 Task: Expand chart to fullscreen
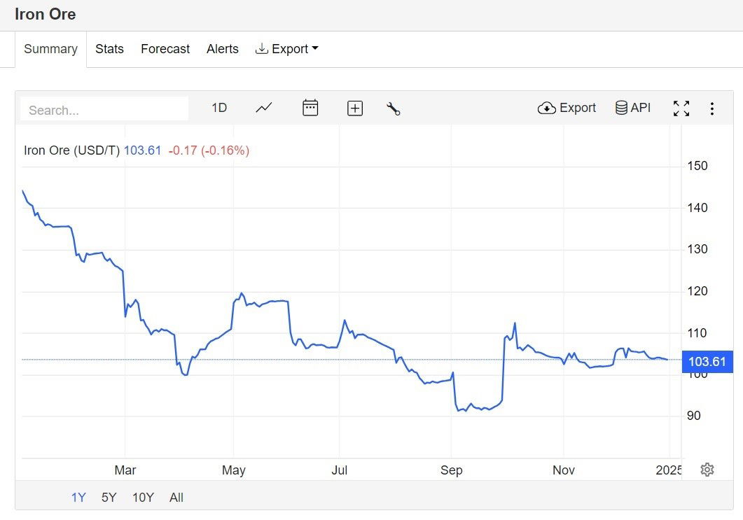681,108
